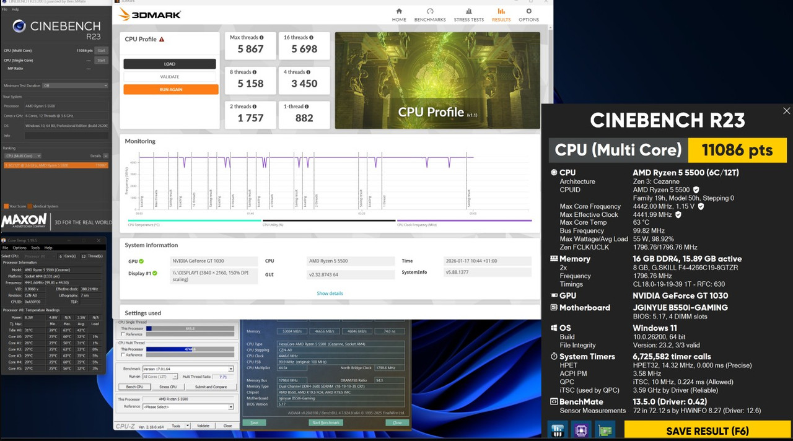Image resolution: width=793 pixels, height=441 pixels.
Task: Open Cinebench File menu
Action: click(x=6, y=9)
